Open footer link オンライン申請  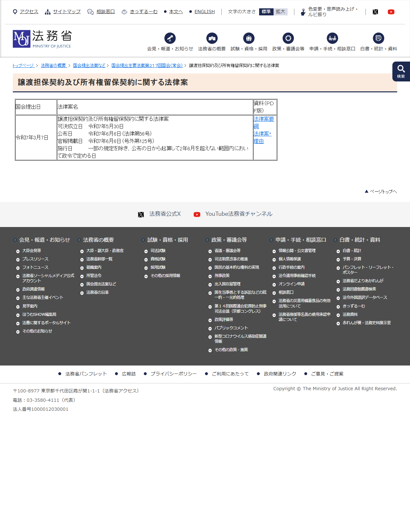click(291, 284)
